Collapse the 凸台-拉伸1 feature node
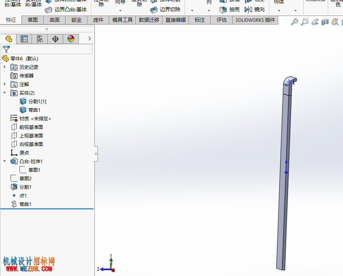Screen dimensions: 343x276 pos(5,161)
